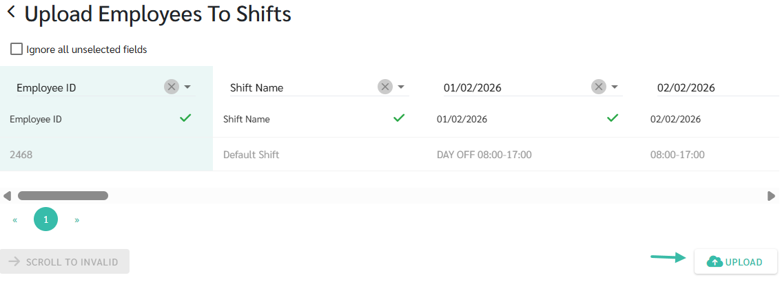Click the green checkmark in 01/02/2026 row
The width and height of the screenshot is (780, 293).
point(612,118)
